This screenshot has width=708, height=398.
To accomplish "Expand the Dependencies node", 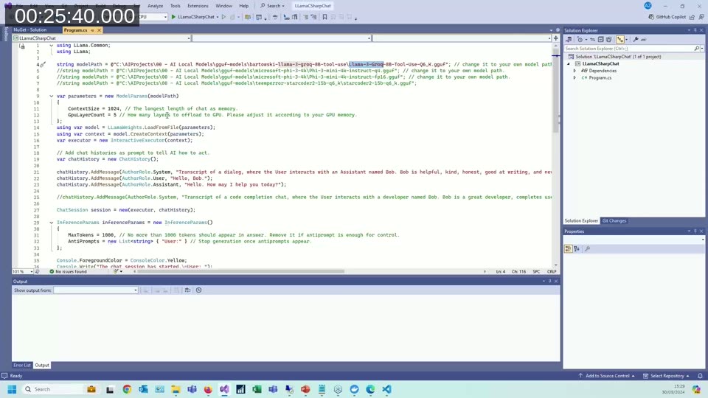I will [x=575, y=71].
